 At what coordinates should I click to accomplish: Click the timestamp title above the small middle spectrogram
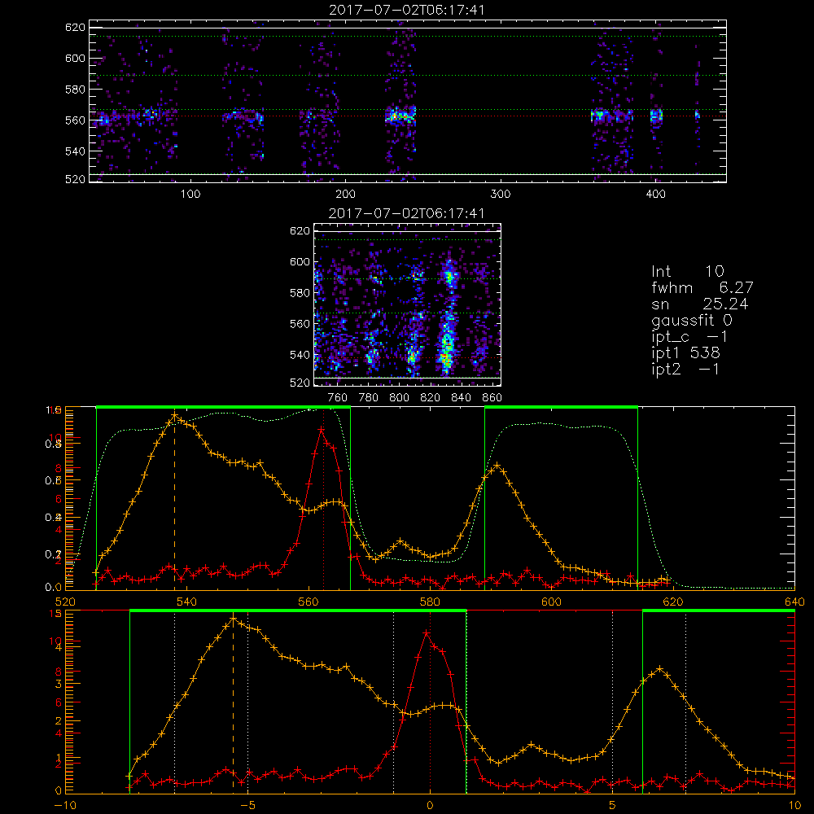coord(407,213)
